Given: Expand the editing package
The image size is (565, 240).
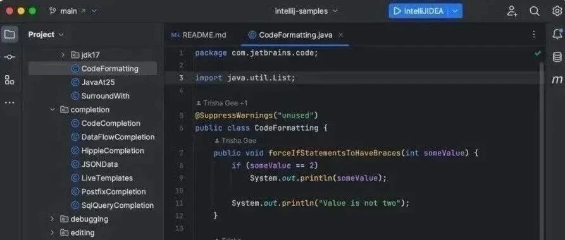Looking at the screenshot, I should 53,232.
